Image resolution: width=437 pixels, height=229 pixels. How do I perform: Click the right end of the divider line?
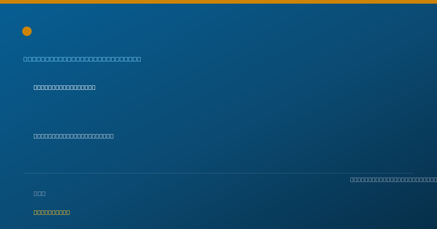[413, 173]
